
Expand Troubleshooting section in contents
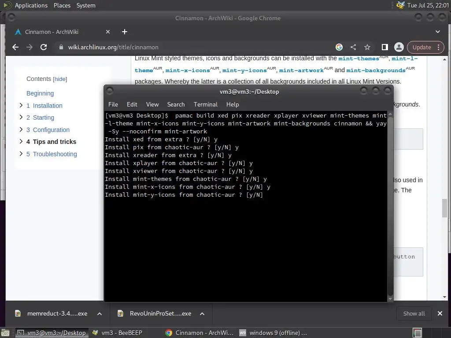tap(21, 154)
